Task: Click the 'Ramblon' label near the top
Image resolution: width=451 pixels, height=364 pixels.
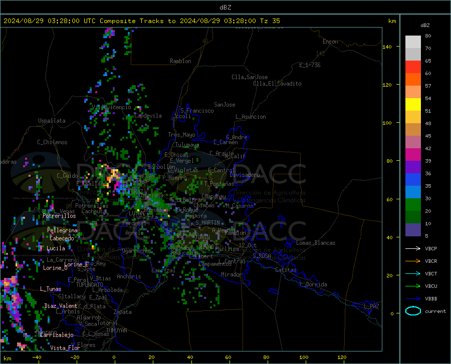Action: point(180,61)
